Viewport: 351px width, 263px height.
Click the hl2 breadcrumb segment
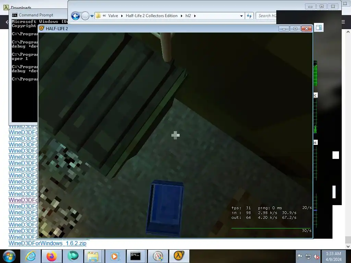[188, 16]
